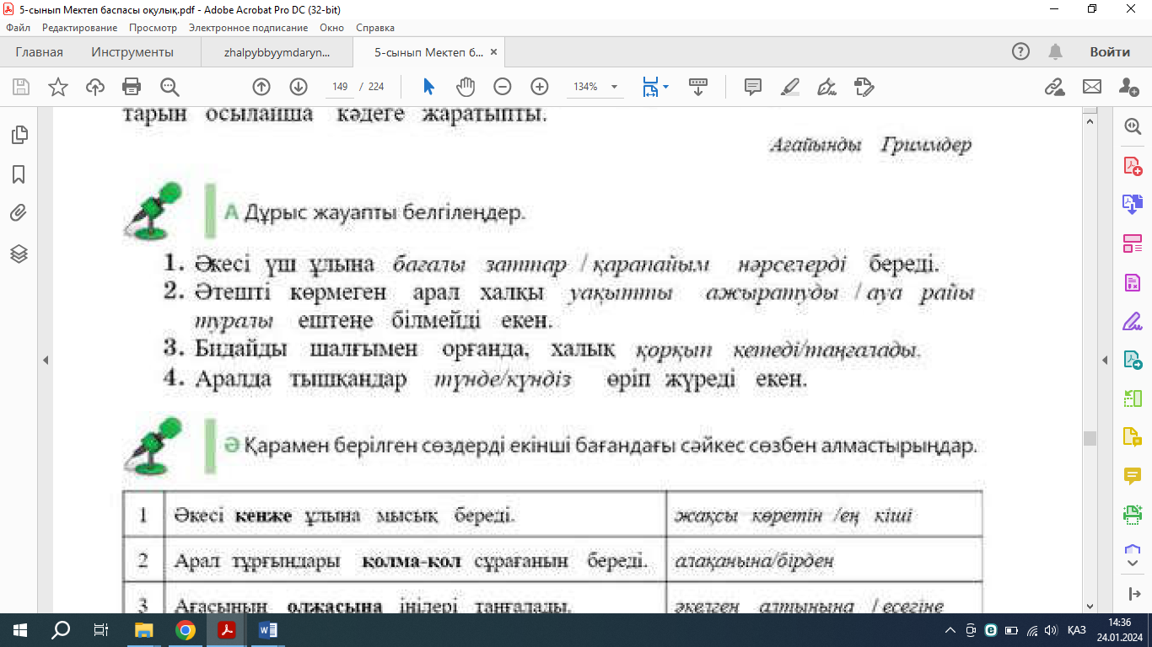Click the page number field showing 149
The height and width of the screenshot is (647, 1152).
tap(341, 87)
